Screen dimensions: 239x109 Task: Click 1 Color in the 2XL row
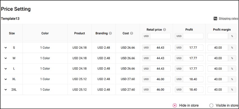[45, 90]
